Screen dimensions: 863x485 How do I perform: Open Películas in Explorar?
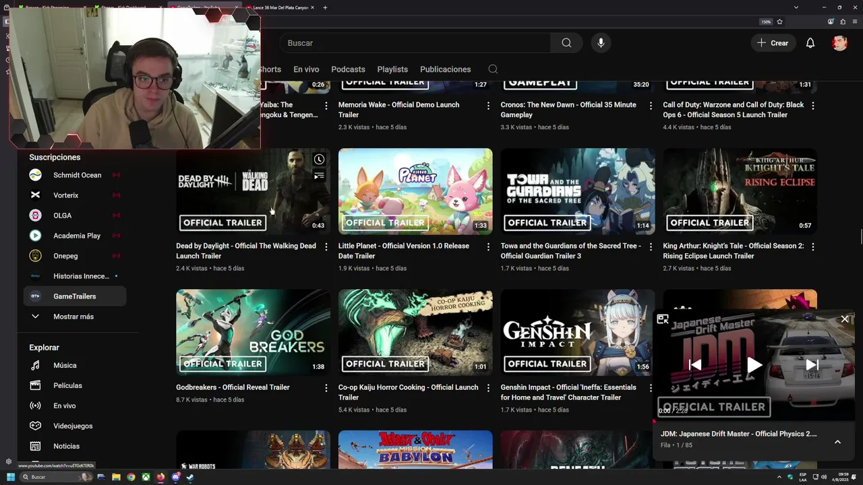coord(75,385)
